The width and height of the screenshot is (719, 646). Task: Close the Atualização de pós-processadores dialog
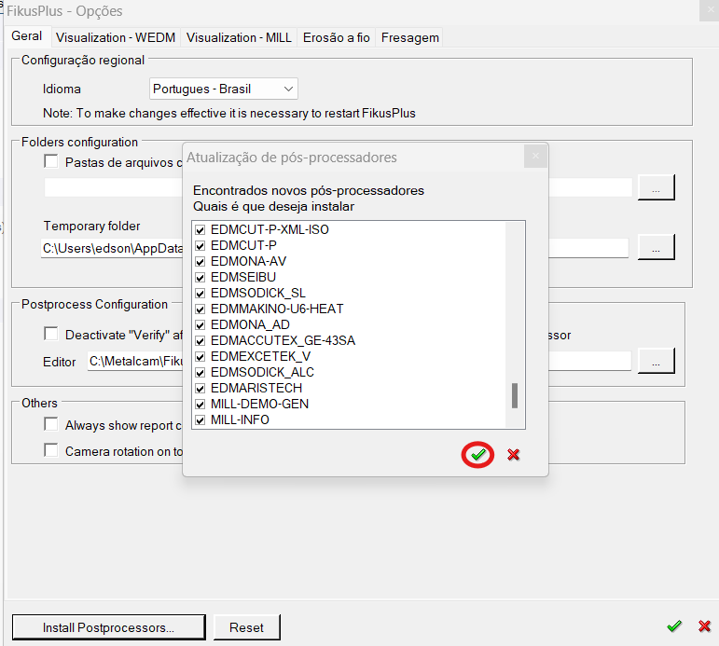click(533, 157)
